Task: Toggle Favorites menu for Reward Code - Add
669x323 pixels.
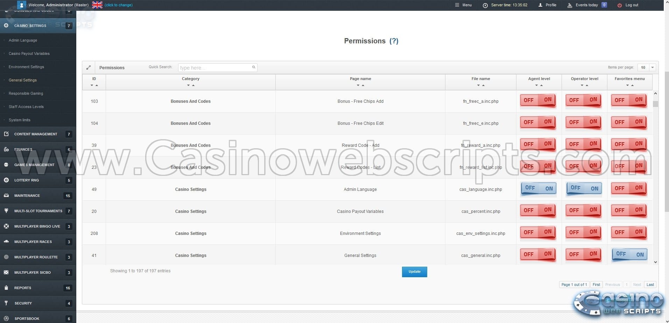Action: [629, 145]
